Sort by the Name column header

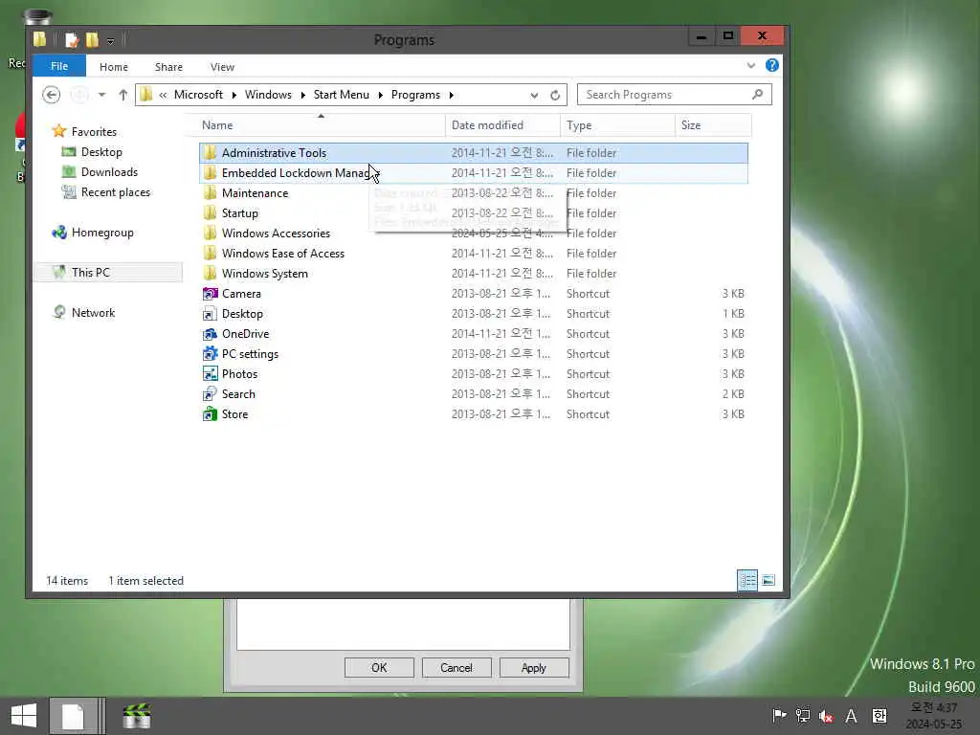click(320, 125)
